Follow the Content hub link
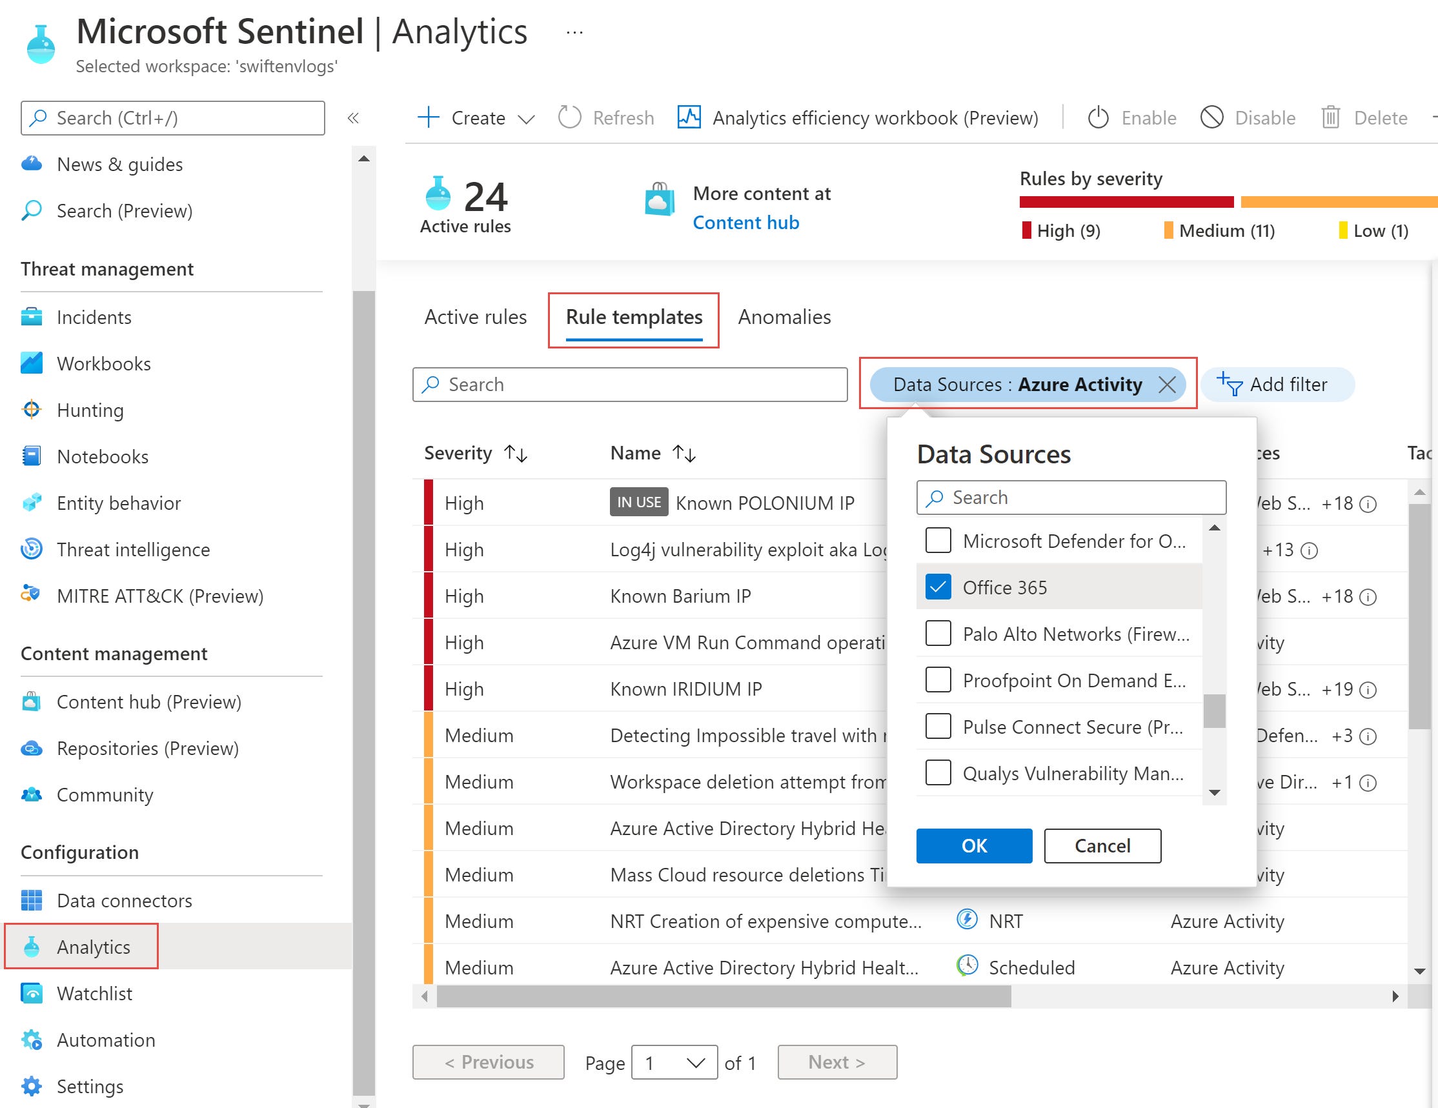 (746, 223)
